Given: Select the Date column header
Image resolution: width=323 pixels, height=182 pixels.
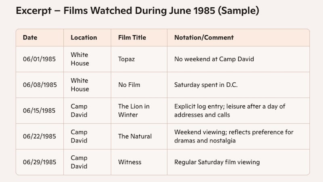Looking at the screenshot, I should pos(30,38).
